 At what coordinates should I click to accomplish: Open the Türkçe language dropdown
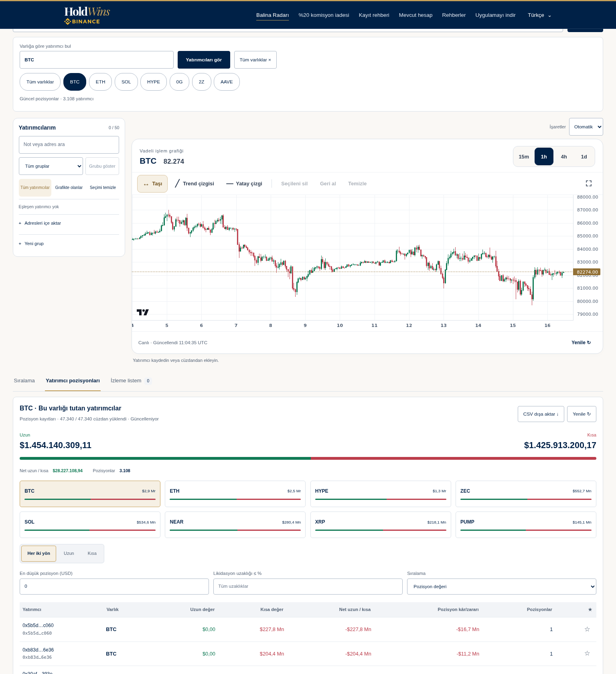(539, 15)
